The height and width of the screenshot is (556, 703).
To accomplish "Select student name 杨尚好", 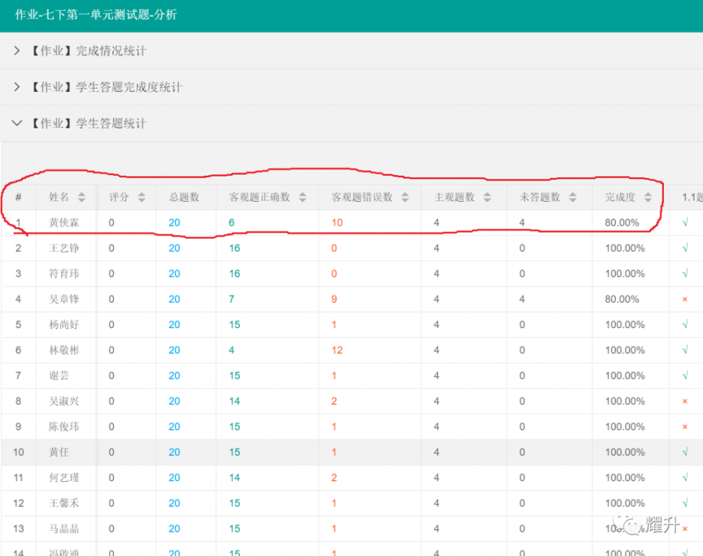I will click(64, 325).
